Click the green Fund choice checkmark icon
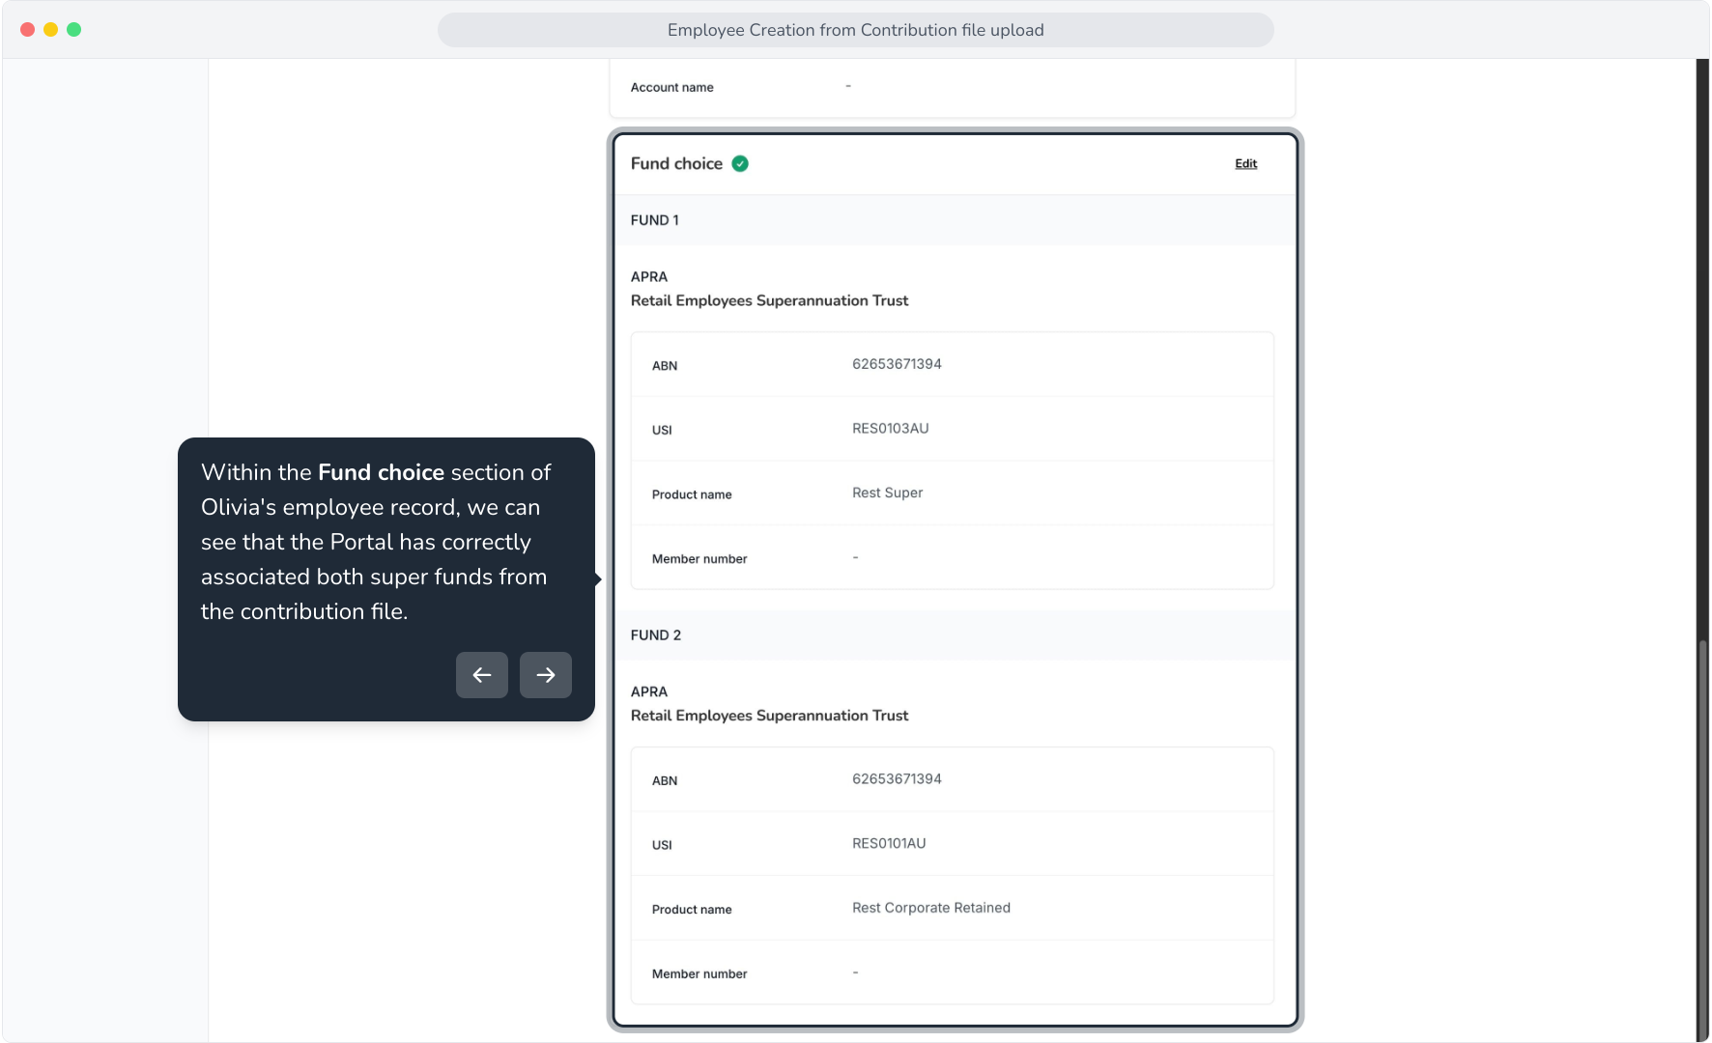Image resolution: width=1712 pixels, height=1043 pixels. [740, 164]
